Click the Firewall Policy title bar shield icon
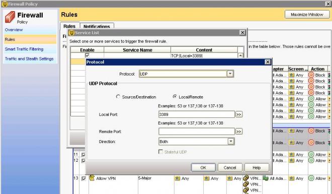Screen dimensions: 332x194 [5, 4]
